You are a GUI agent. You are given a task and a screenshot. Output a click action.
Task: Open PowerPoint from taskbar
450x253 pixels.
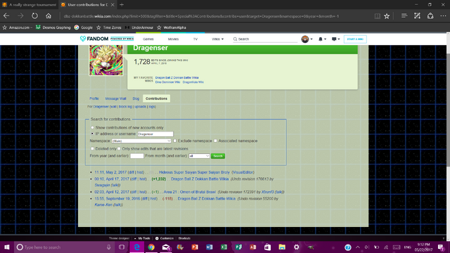click(x=195, y=247)
